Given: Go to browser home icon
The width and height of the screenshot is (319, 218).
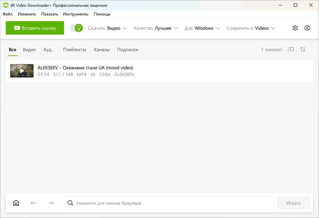Looking at the screenshot, I should point(16,203).
